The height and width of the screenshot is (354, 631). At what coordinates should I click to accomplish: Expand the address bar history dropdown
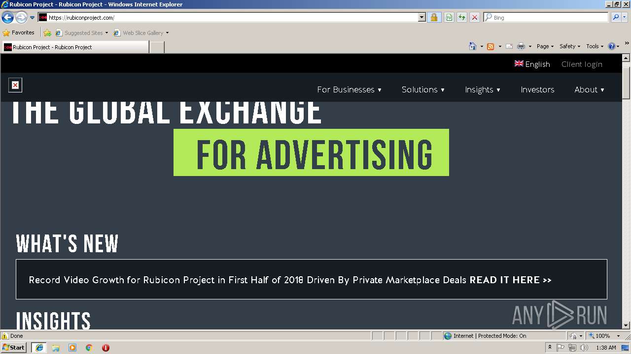(422, 18)
